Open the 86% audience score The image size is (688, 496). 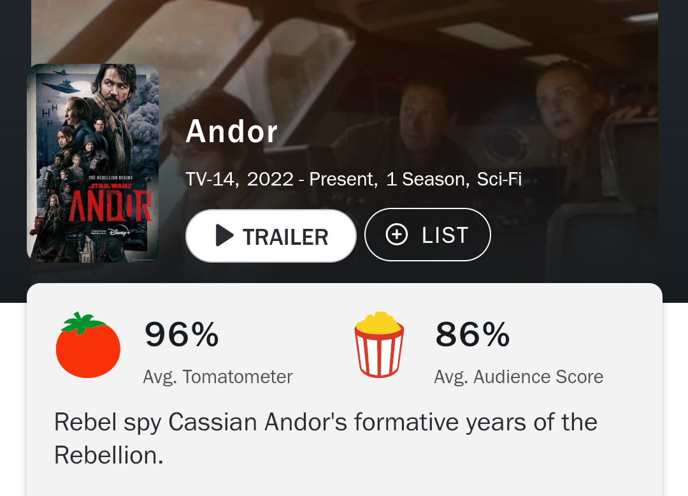(472, 335)
